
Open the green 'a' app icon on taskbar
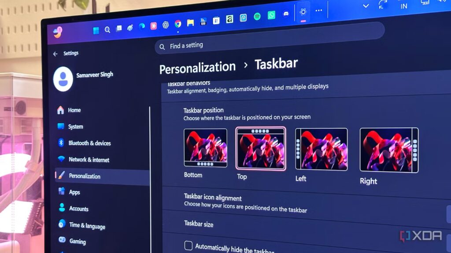click(x=229, y=19)
